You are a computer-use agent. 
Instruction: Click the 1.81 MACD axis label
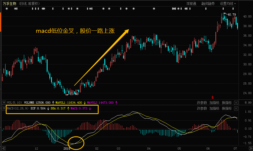pos(248,112)
